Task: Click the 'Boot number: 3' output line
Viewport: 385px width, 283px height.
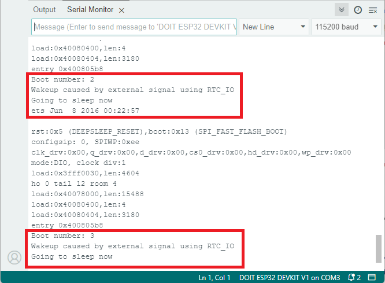Action: (x=63, y=236)
